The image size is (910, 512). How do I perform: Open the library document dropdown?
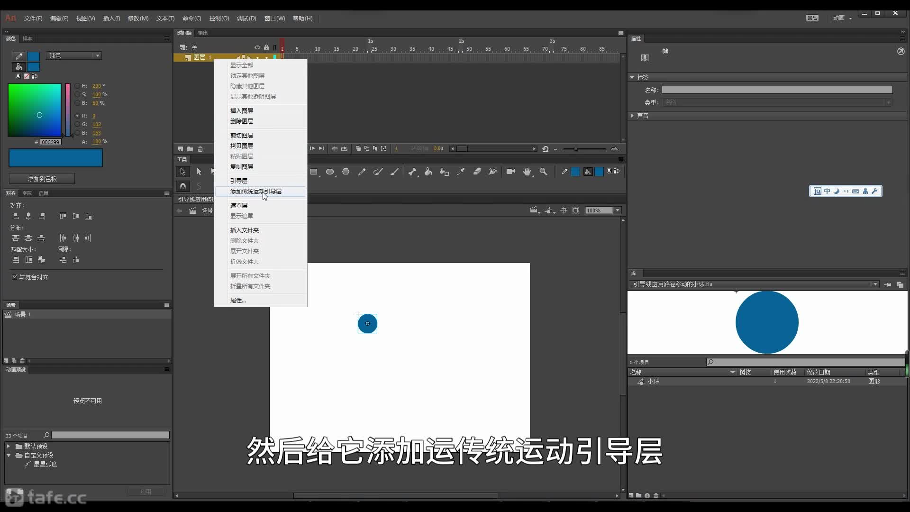pyautogui.click(x=875, y=284)
